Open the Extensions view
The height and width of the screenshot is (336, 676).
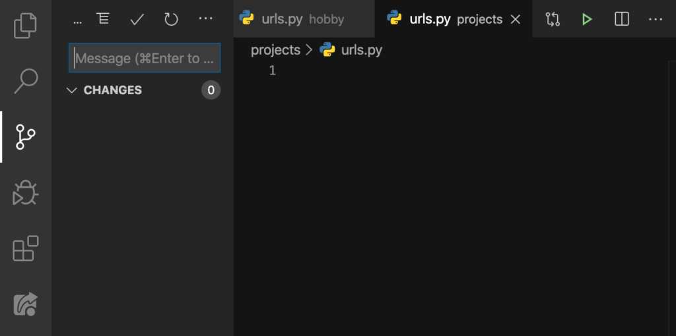[26, 248]
